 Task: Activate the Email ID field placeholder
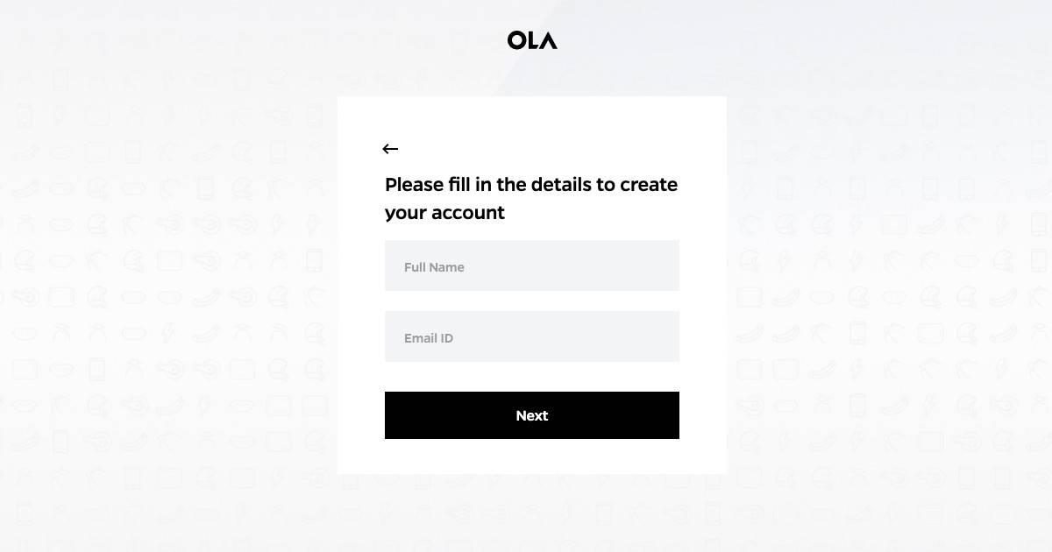[532, 336]
